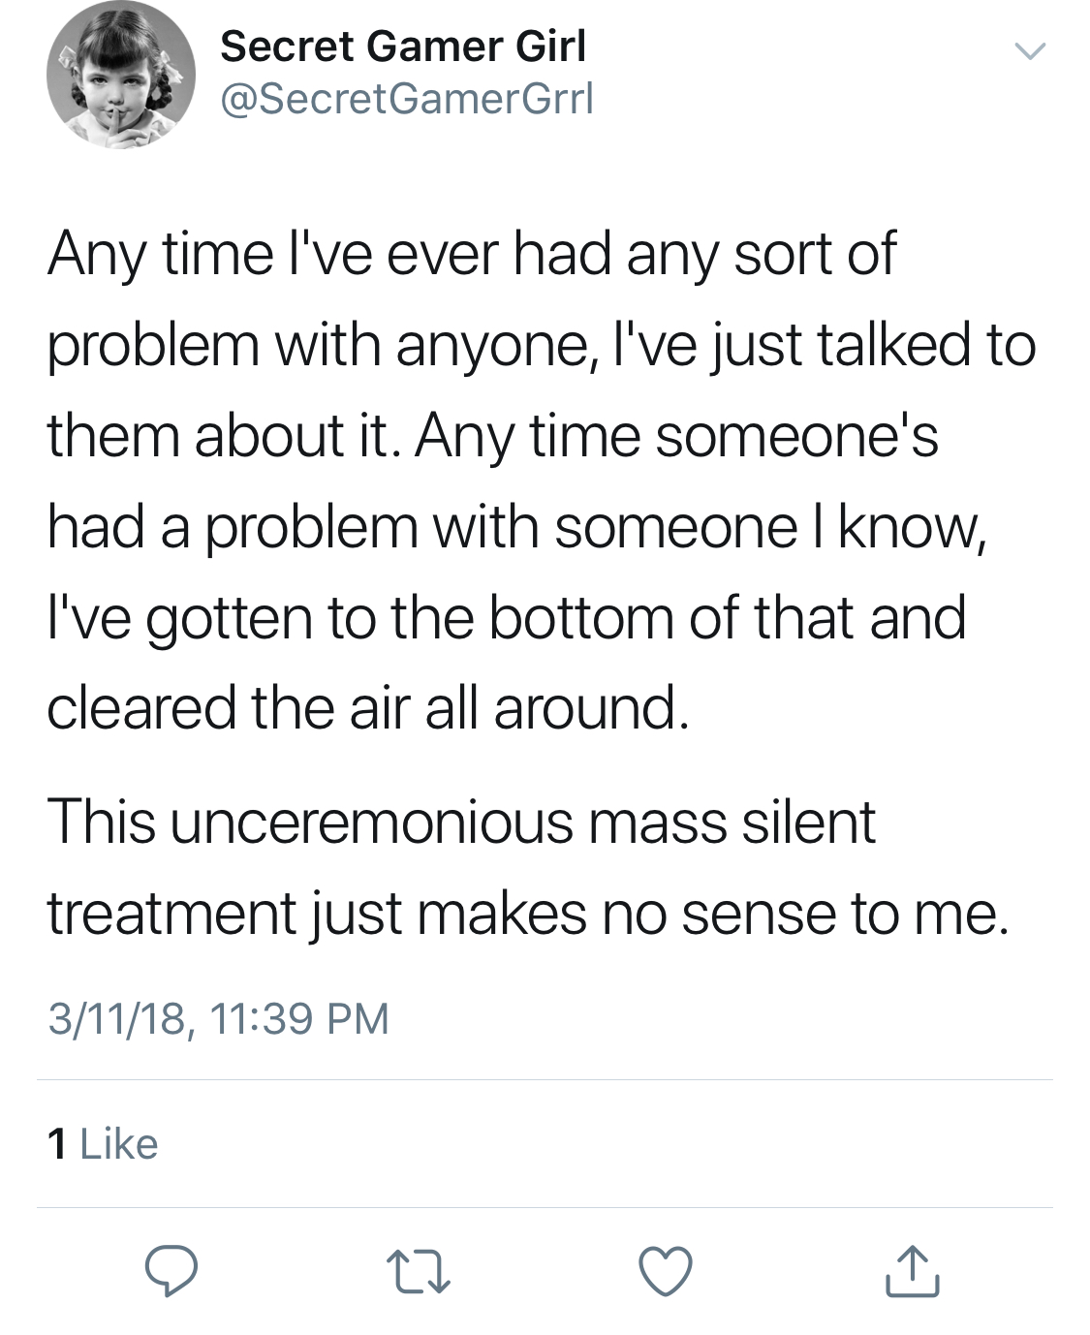This screenshot has width=1090, height=1335.
Task: View who liked via '1 Like'
Action: point(103,1143)
